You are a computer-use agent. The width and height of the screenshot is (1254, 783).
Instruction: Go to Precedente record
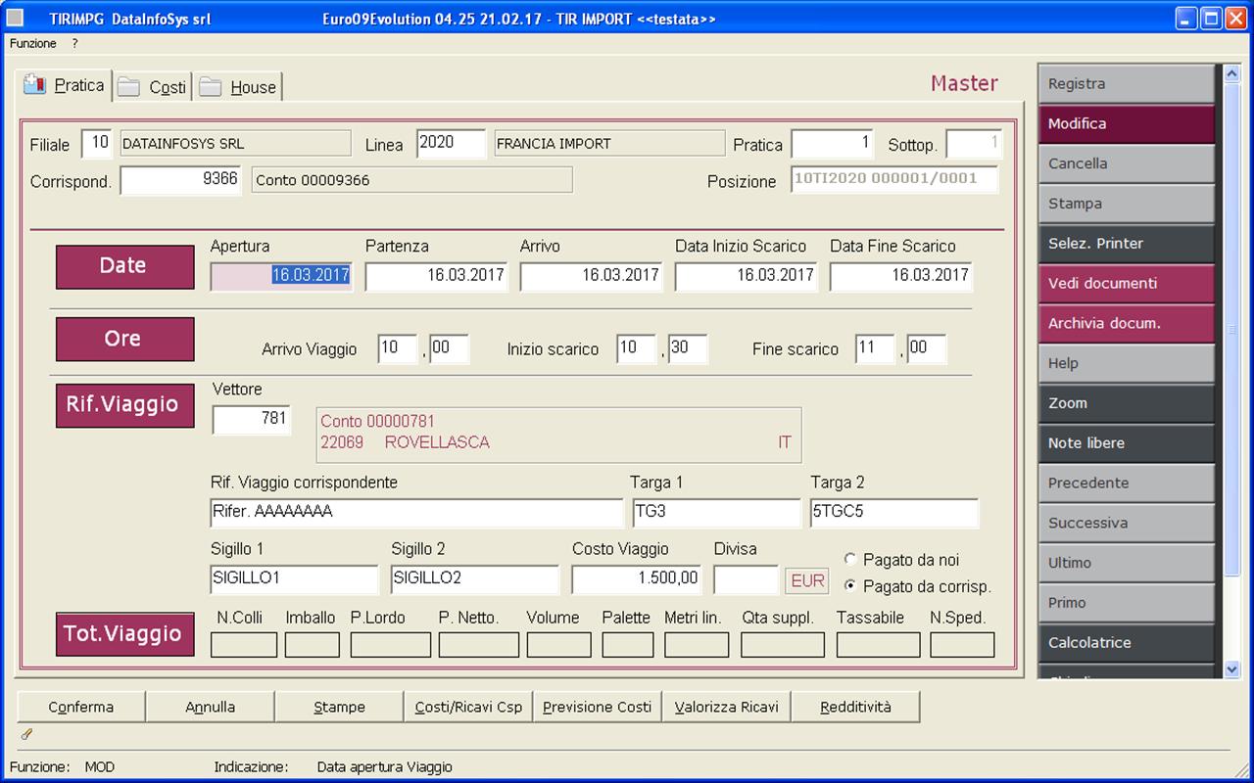pyautogui.click(x=1126, y=484)
